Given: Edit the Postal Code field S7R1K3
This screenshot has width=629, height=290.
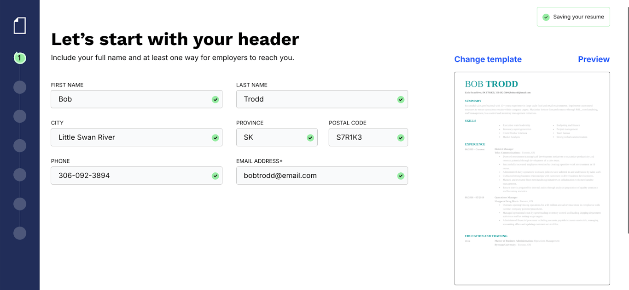Looking at the screenshot, I should 368,137.
